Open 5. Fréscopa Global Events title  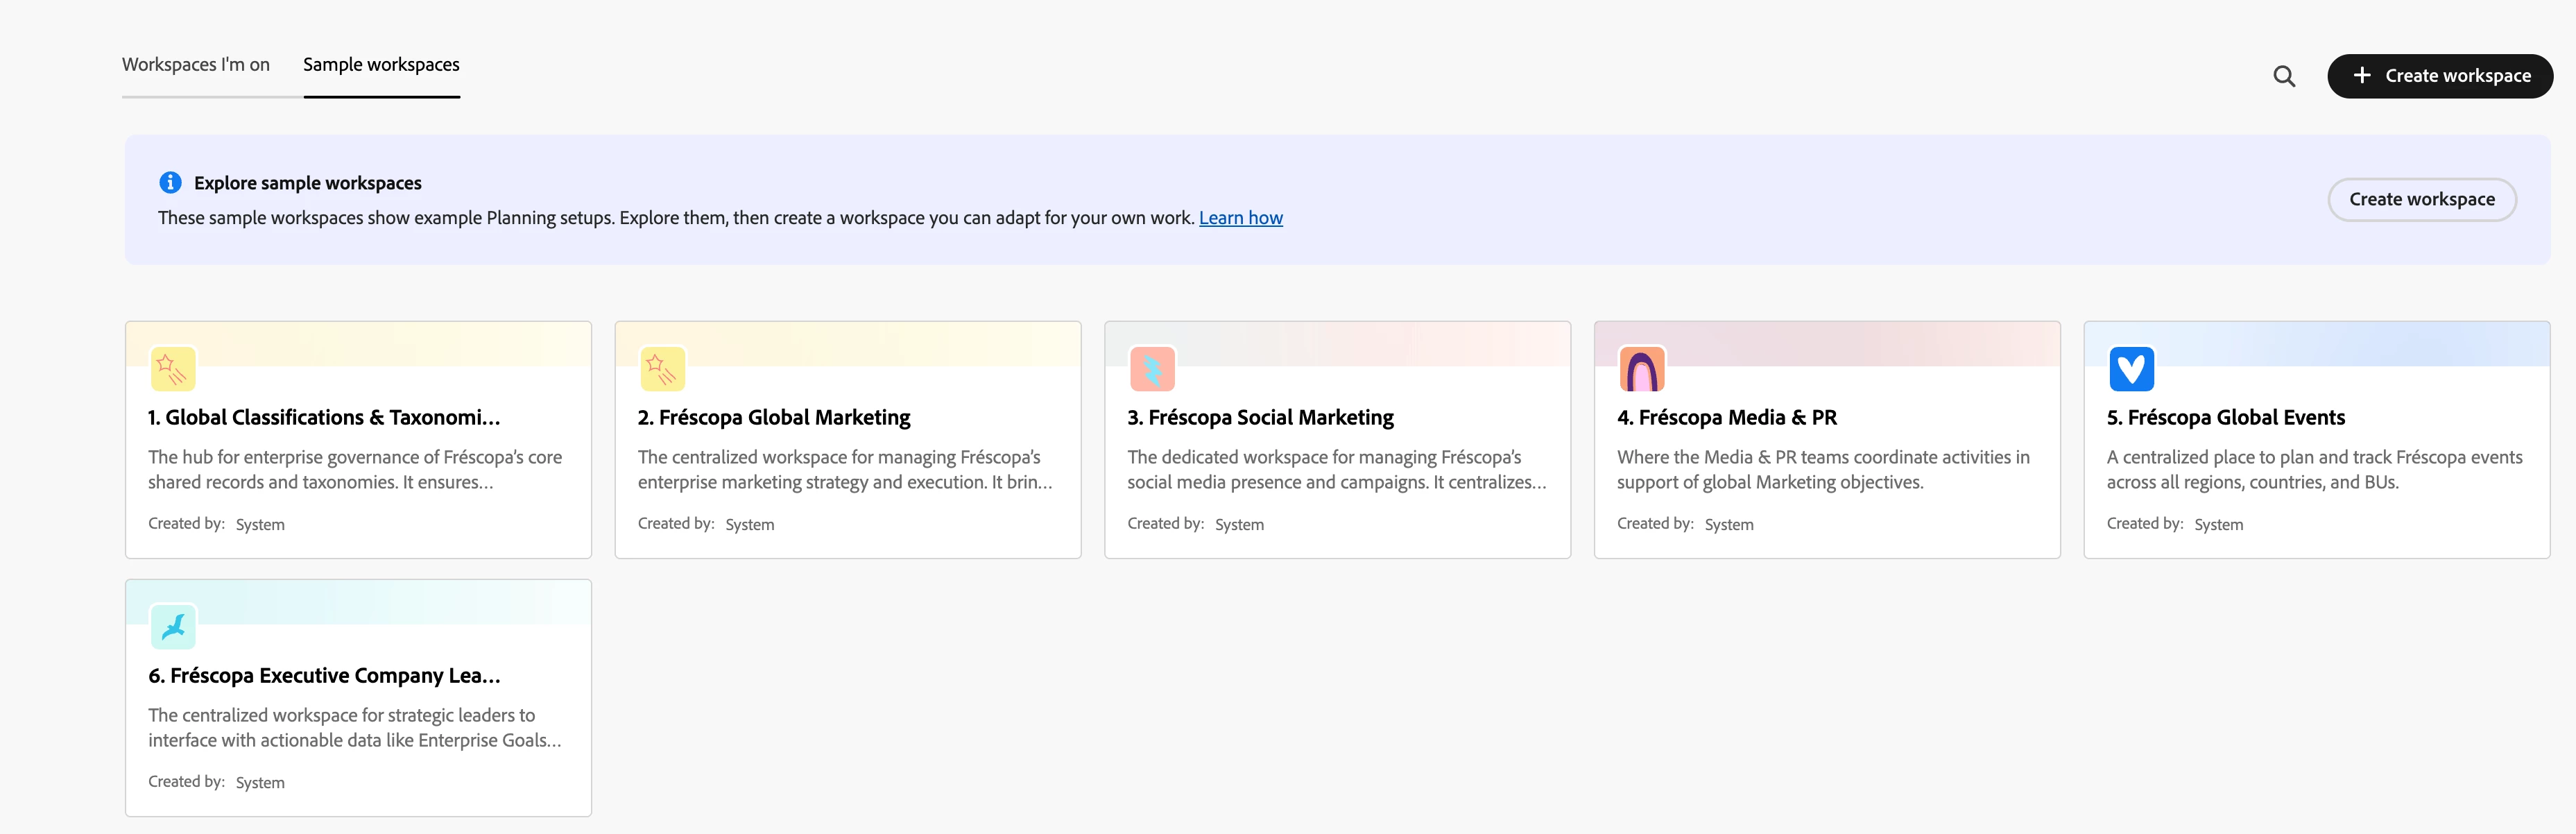click(x=2225, y=418)
